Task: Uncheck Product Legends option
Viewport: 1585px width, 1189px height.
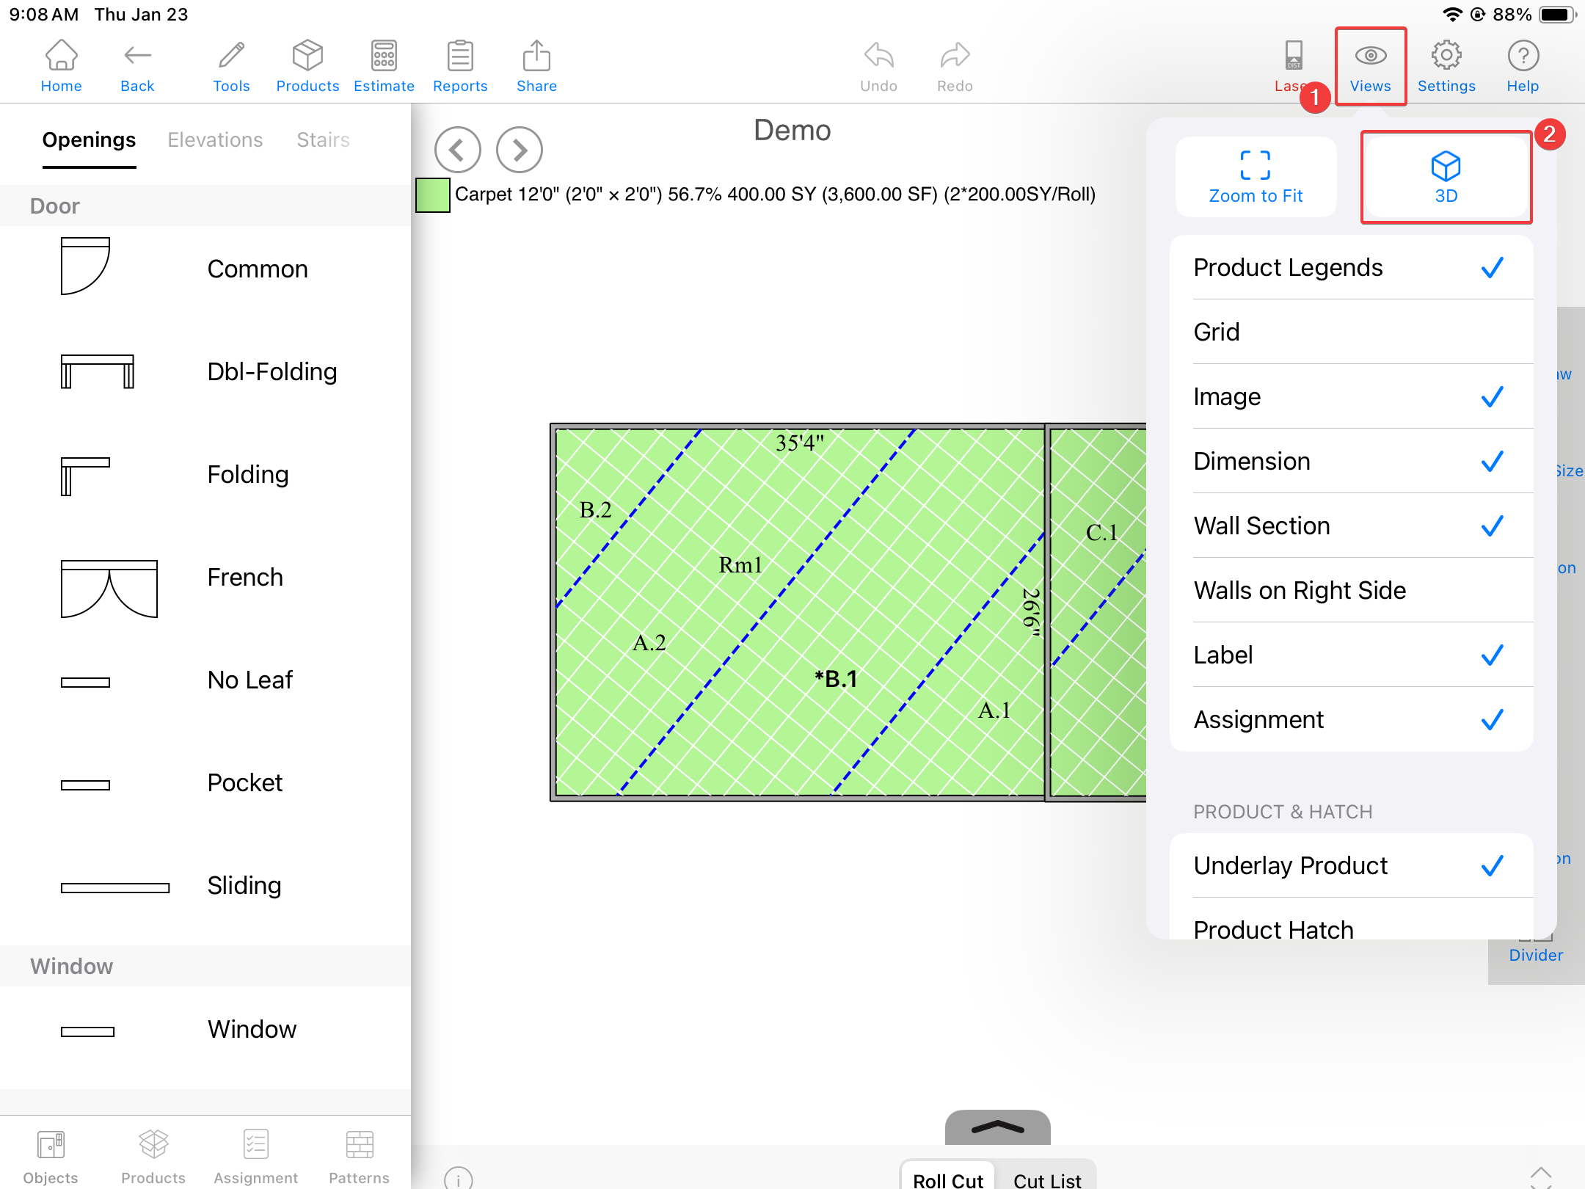Action: point(1350,268)
